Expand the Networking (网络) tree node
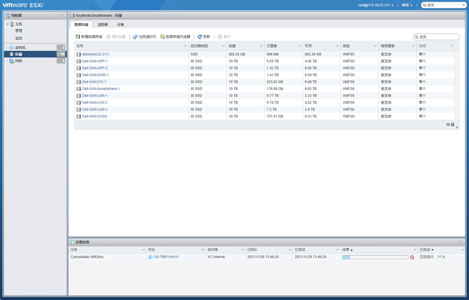This screenshot has height=300, width=469. (8, 61)
